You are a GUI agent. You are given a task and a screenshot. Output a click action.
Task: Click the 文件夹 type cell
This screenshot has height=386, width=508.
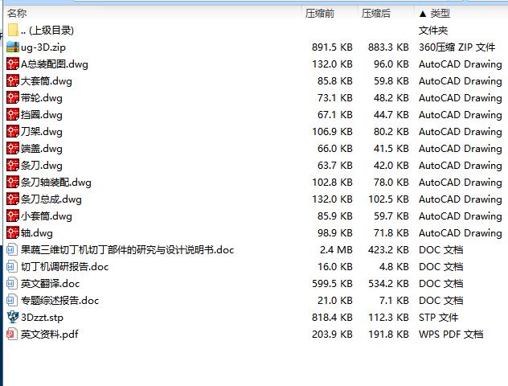point(433,31)
